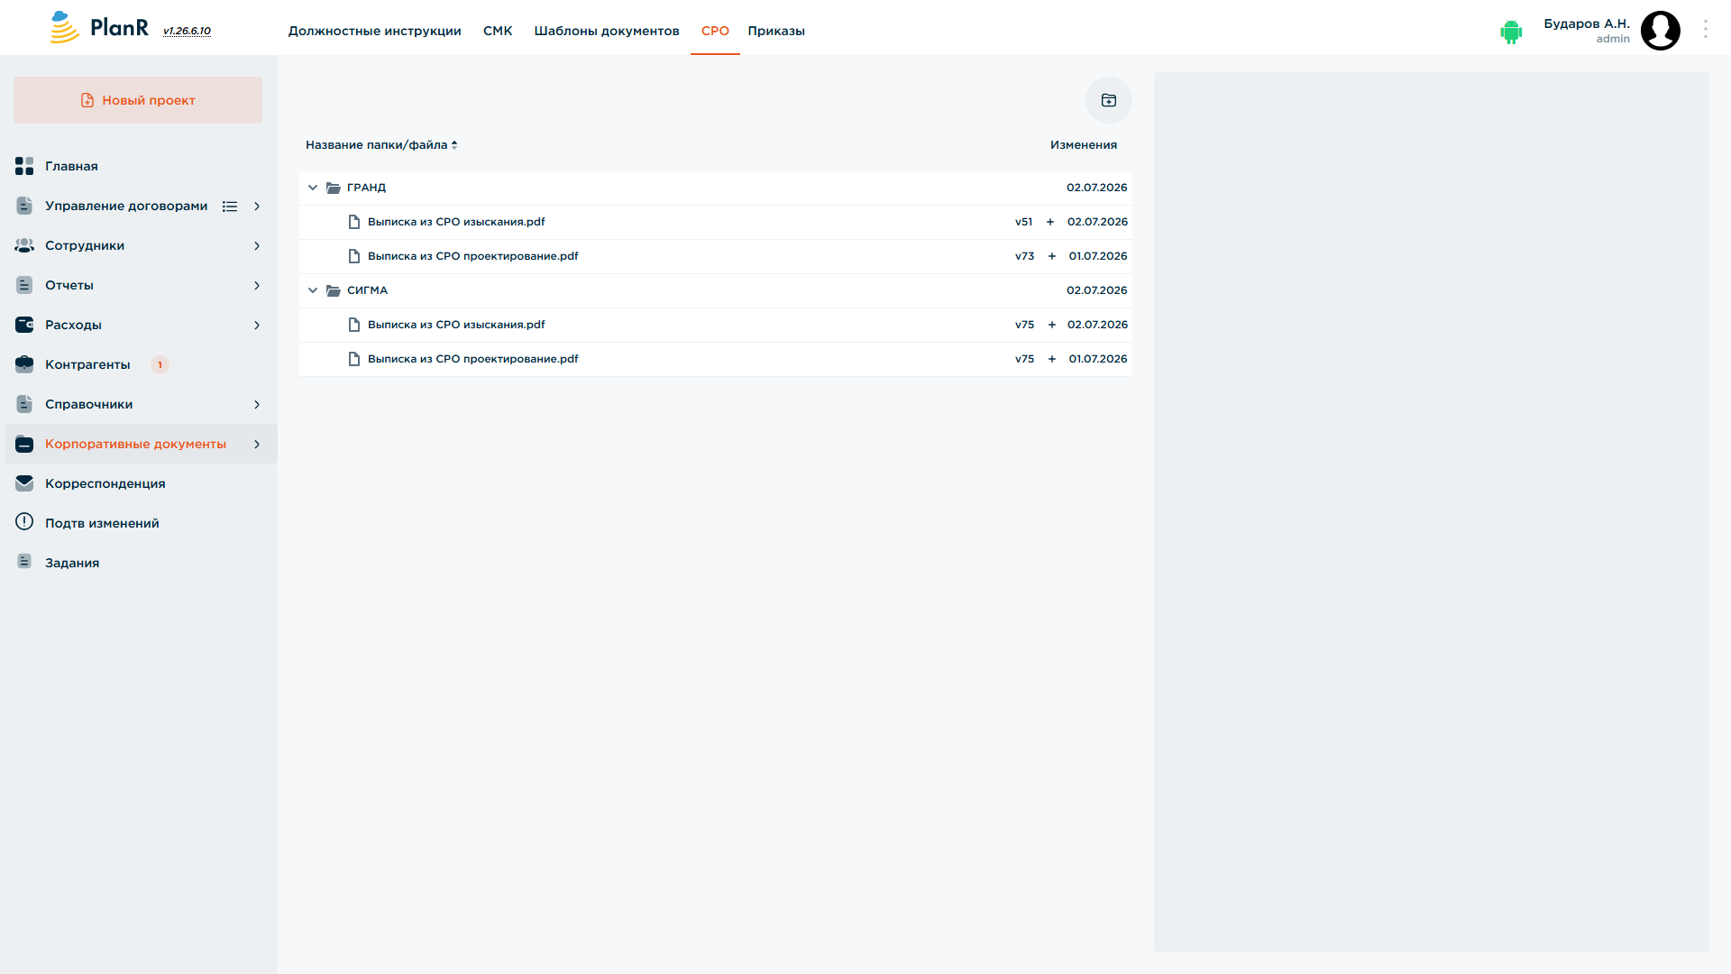This screenshot has height=974, width=1731.
Task: Collapse the ГРАНД folder
Action: [x=313, y=188]
